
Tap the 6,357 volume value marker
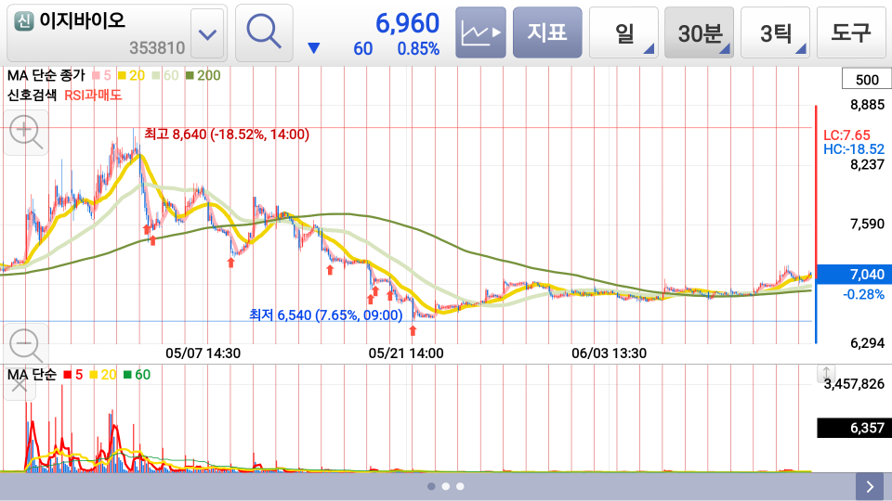point(854,428)
